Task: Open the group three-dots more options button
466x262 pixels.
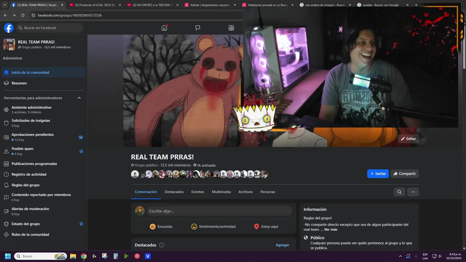Action: tap(413, 192)
